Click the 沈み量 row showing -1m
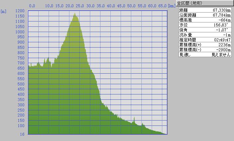 click(204, 35)
